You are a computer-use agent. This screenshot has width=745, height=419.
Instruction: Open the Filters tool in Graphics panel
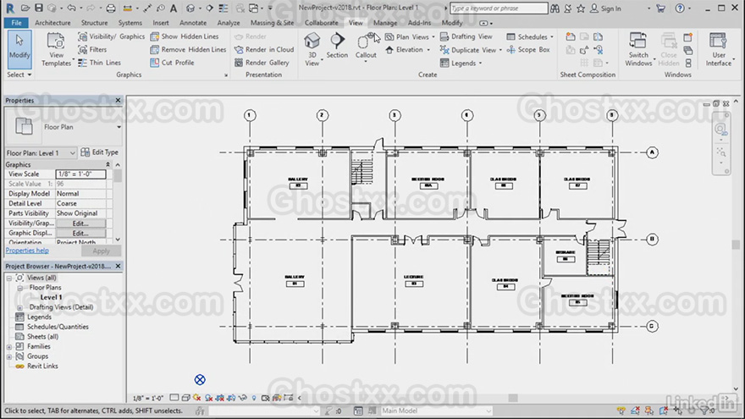pyautogui.click(x=92, y=49)
